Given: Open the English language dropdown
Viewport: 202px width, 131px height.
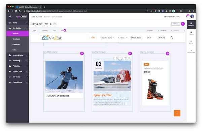Looking at the screenshot, I should (153, 30).
